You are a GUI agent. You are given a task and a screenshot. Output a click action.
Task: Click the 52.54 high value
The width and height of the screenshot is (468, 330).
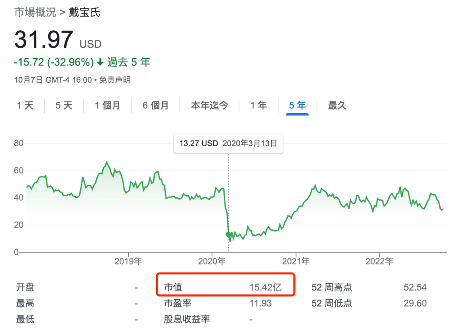click(415, 288)
